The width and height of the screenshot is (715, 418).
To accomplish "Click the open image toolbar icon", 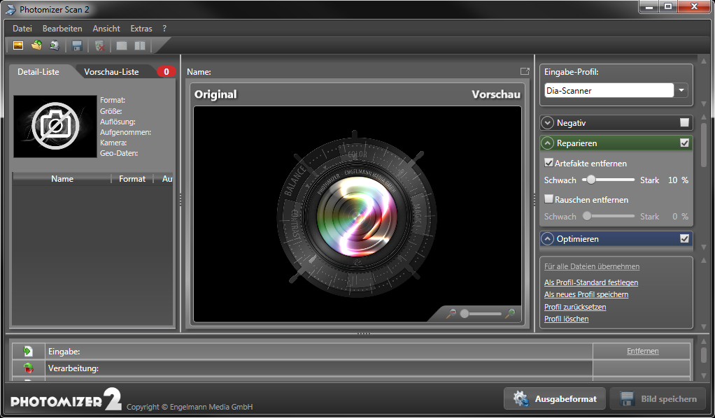I will point(18,46).
